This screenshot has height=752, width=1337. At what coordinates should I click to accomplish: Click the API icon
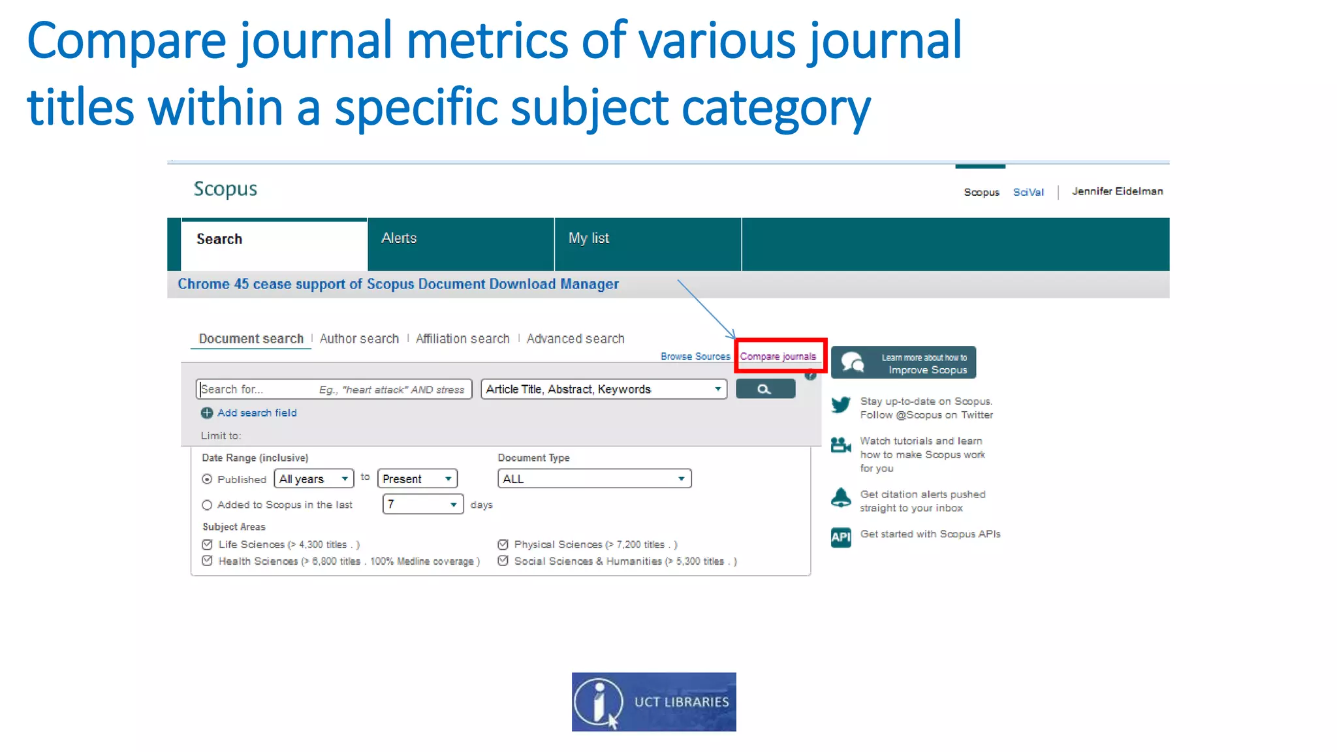pyautogui.click(x=841, y=537)
